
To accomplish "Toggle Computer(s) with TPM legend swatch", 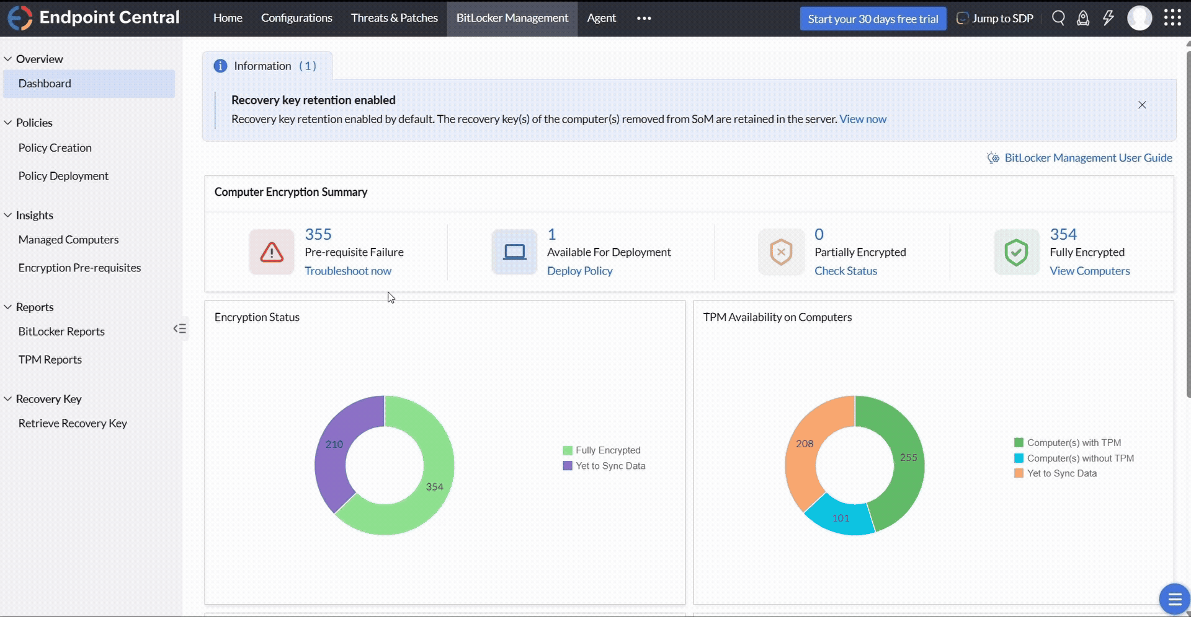I will tap(1019, 442).
